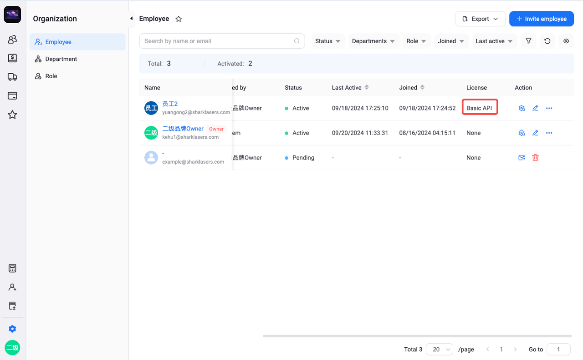Screen dimensions: 583x360
Task: Open the 员工2 employee name link
Action: (x=170, y=104)
